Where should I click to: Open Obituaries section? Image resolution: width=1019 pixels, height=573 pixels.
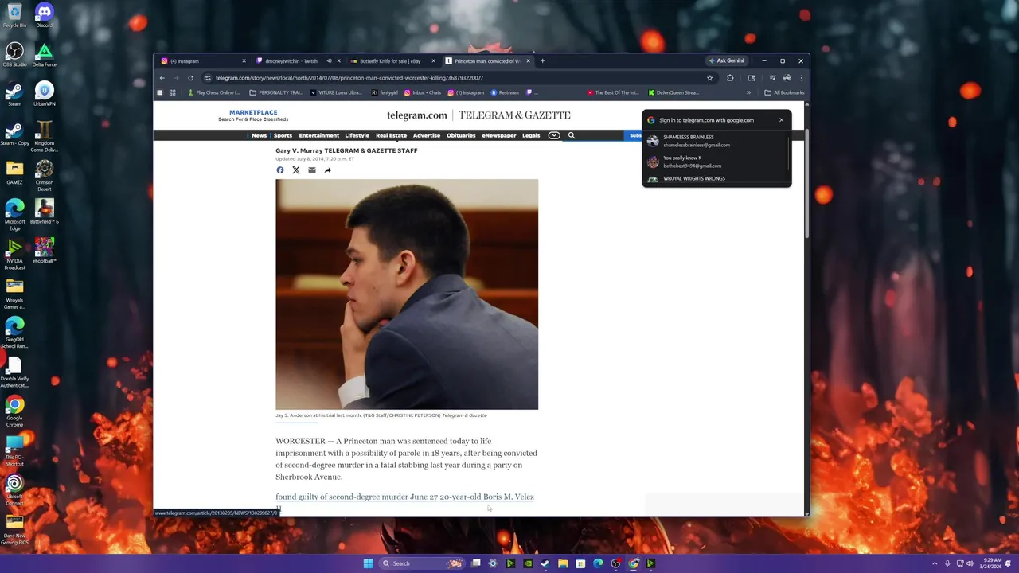pos(461,135)
